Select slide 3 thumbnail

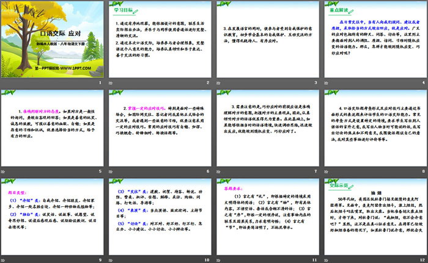(x=268, y=39)
